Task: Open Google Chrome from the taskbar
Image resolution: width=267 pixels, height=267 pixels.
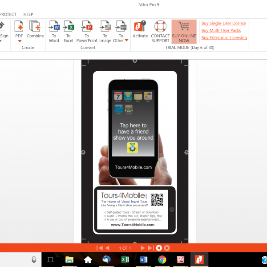Action: click(x=162, y=260)
